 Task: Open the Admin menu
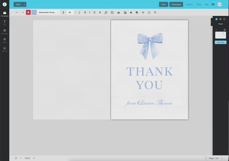coord(190,4)
